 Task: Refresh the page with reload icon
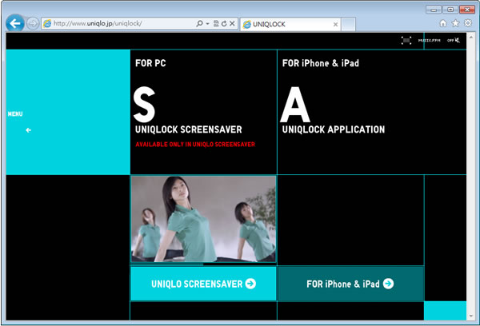coord(224,23)
